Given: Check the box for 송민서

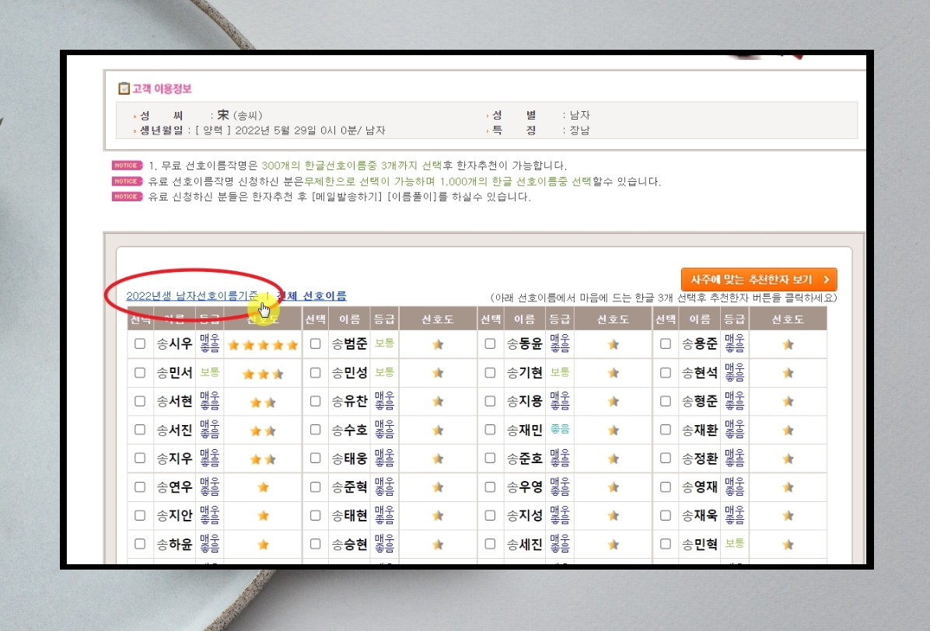Looking at the screenshot, I should click(x=140, y=373).
